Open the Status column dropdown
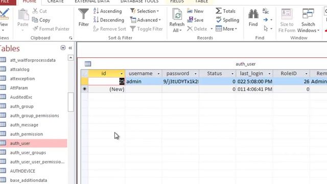Image resolution: width=327 pixels, height=184 pixels. point(232,74)
